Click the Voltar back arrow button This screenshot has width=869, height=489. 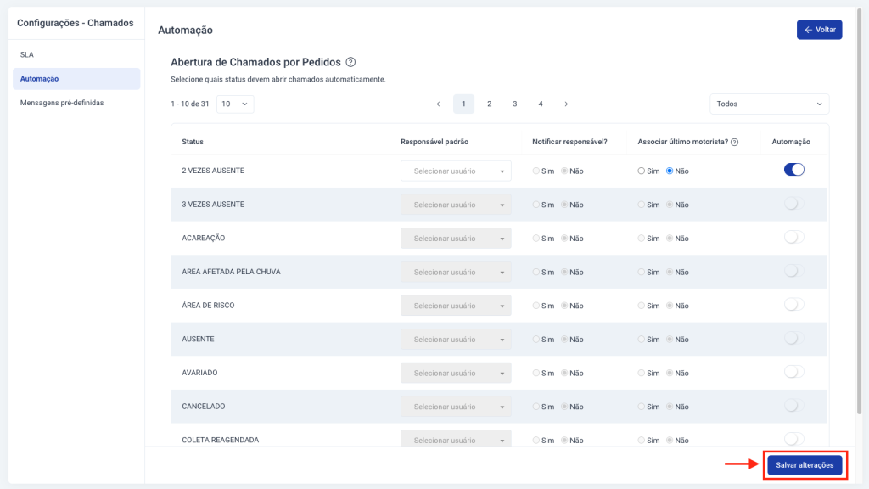point(819,30)
